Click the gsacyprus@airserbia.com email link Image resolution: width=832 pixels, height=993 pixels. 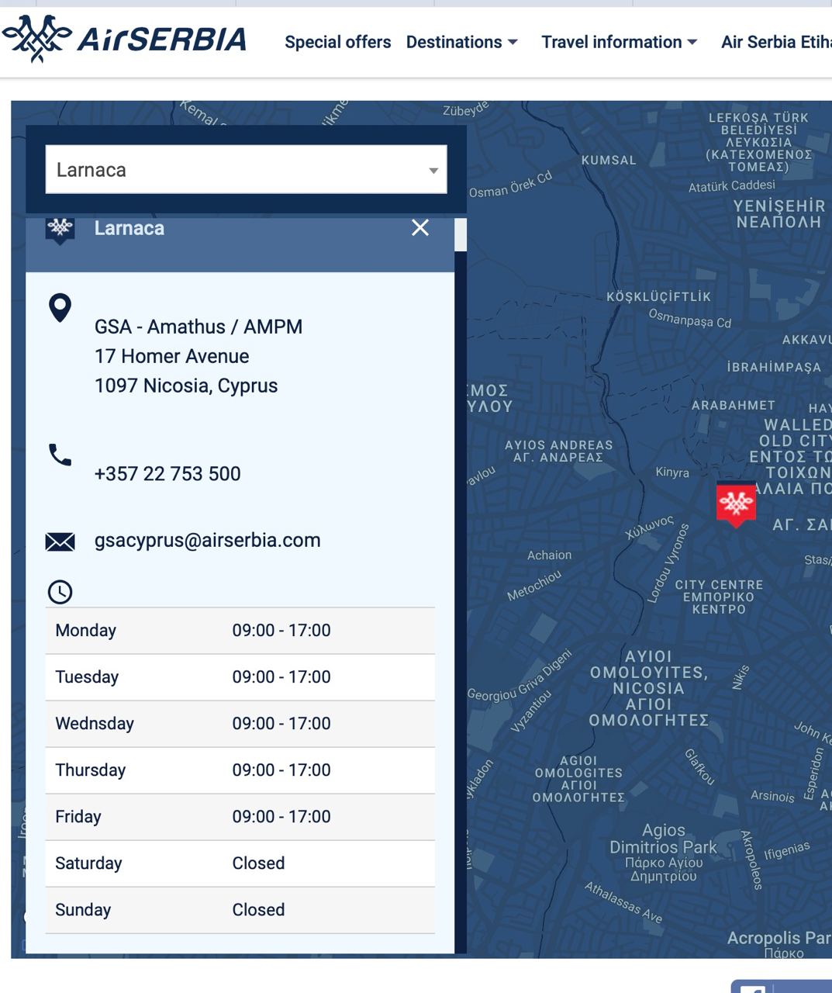[207, 540]
